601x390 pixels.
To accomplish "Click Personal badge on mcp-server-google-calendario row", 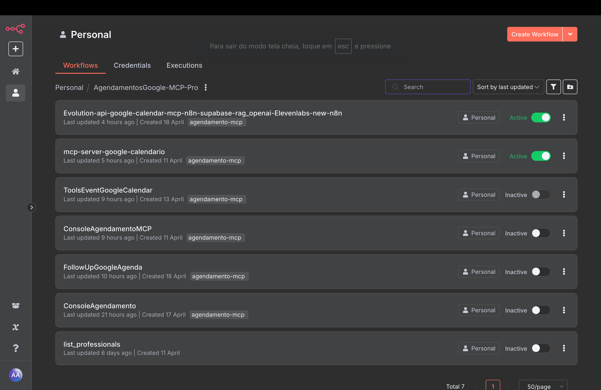I will pyautogui.click(x=479, y=156).
